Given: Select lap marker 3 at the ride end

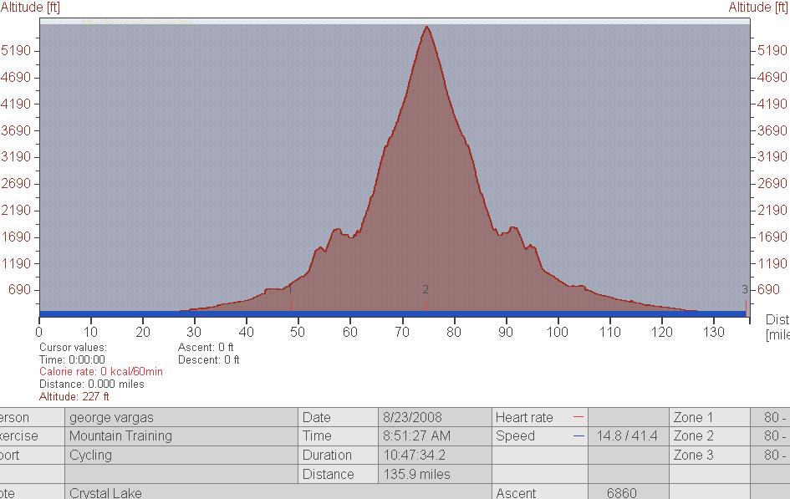Looking at the screenshot, I should pos(745,290).
